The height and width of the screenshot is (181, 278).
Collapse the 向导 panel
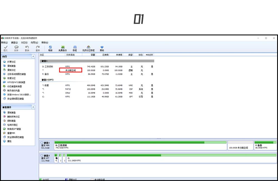point(33,57)
